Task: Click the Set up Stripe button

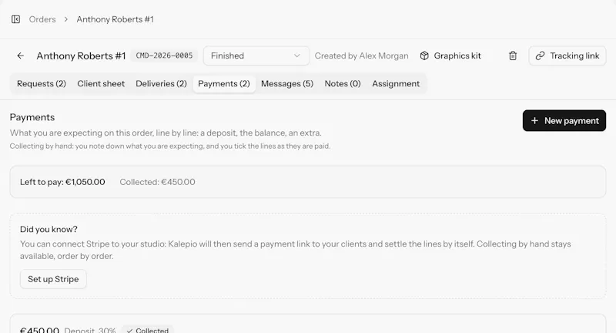Action: (x=53, y=279)
